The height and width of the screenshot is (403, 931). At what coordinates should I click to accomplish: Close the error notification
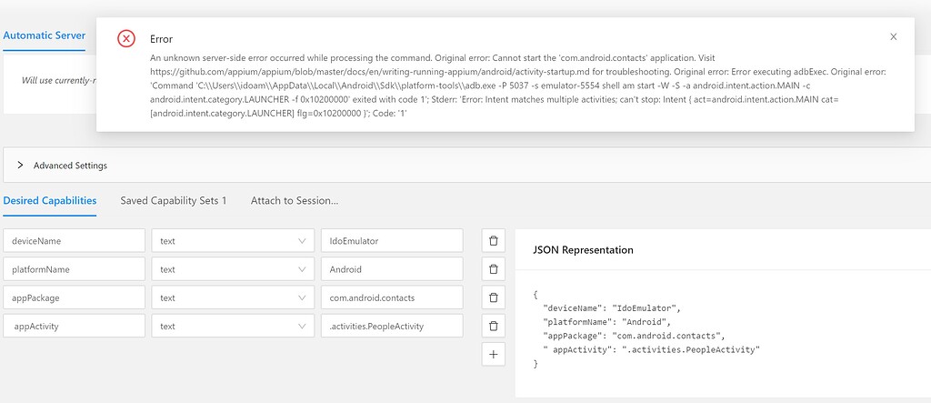[893, 37]
